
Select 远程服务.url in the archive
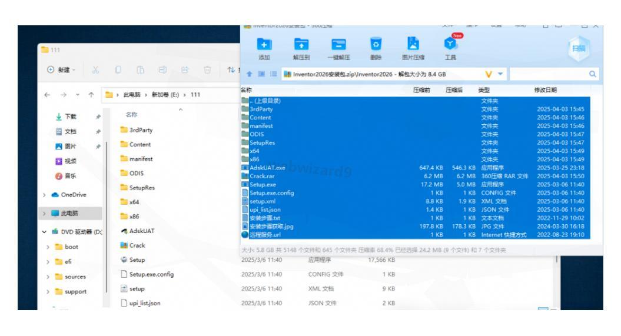click(x=416, y=235)
